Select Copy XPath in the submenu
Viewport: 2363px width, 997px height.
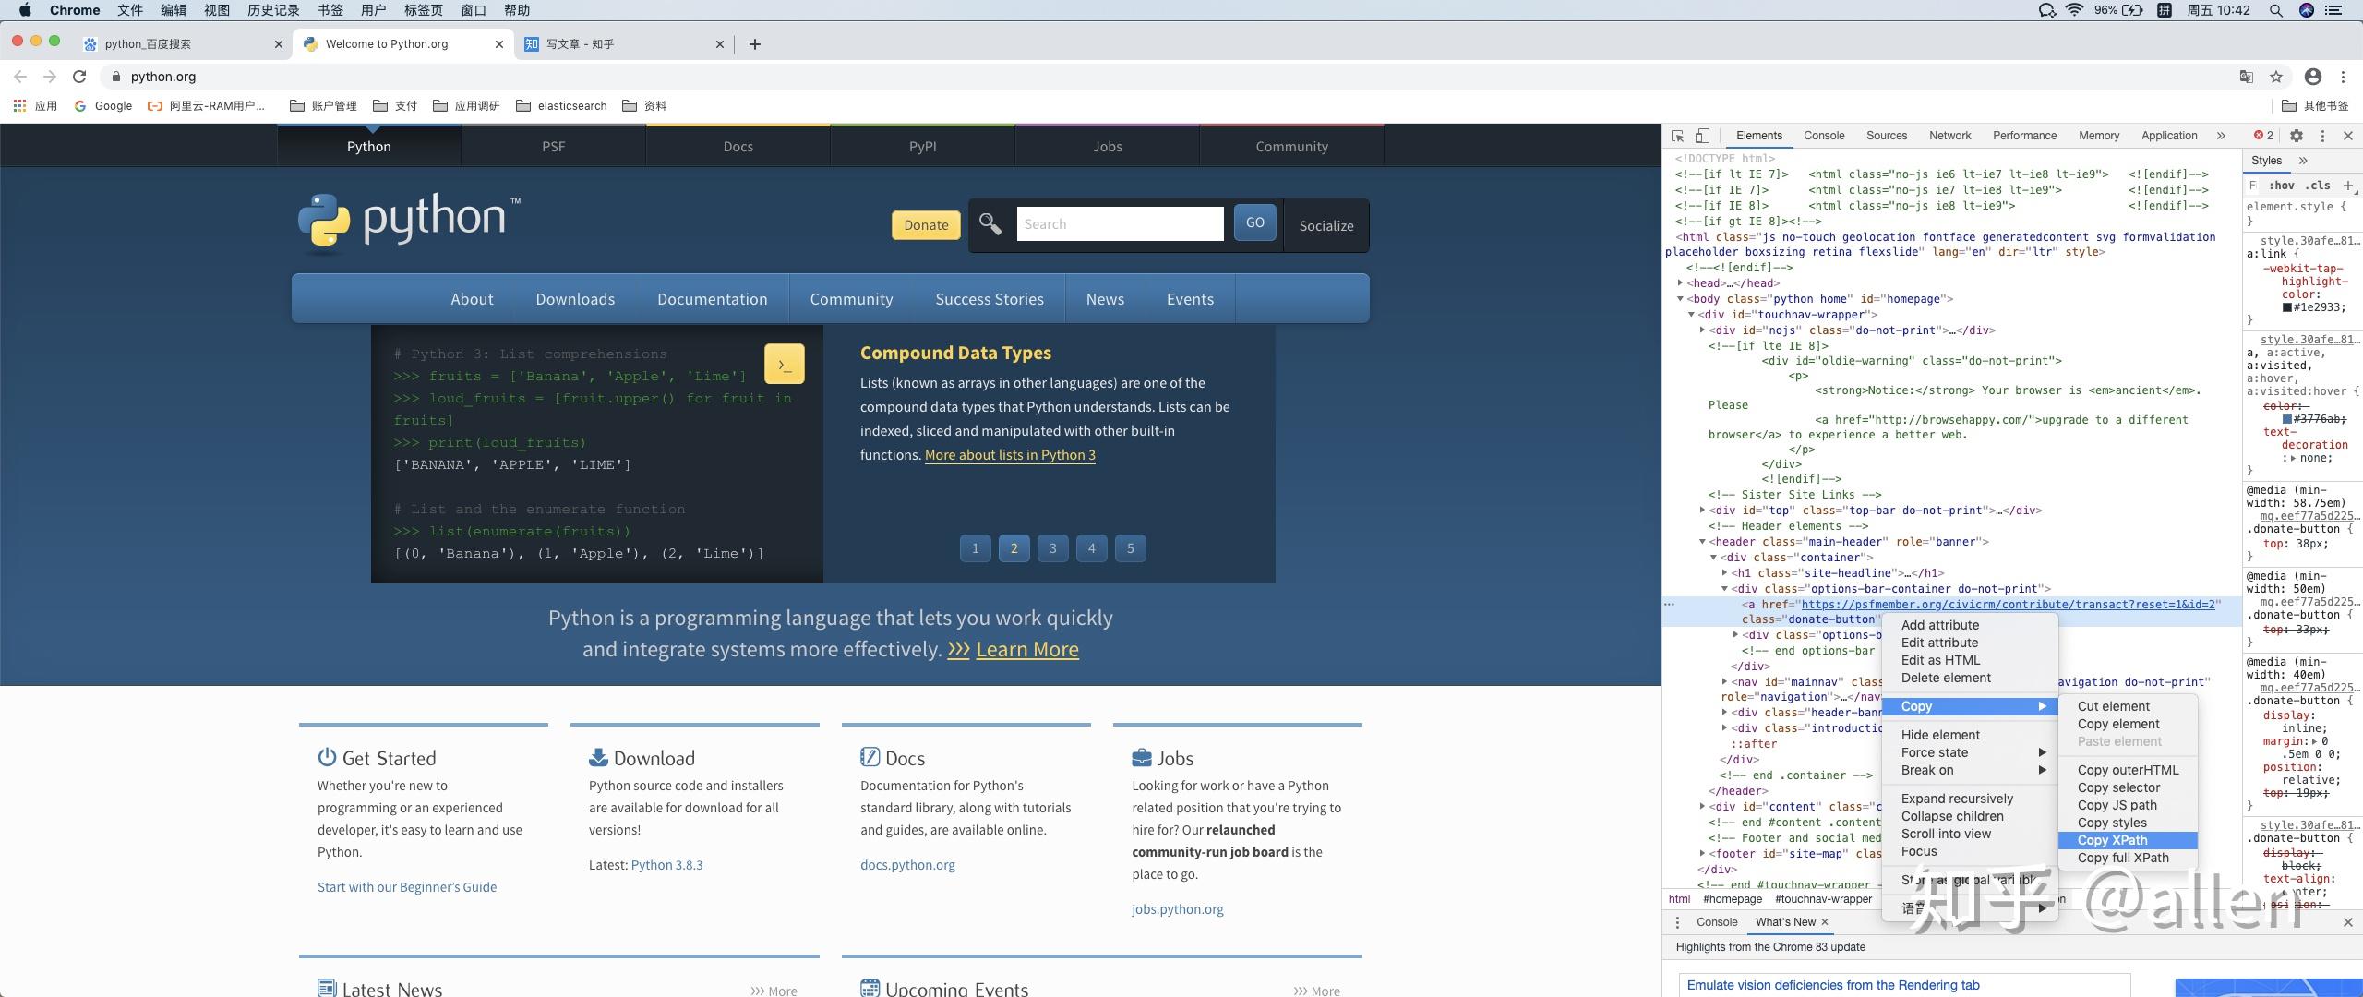[x=2112, y=840]
